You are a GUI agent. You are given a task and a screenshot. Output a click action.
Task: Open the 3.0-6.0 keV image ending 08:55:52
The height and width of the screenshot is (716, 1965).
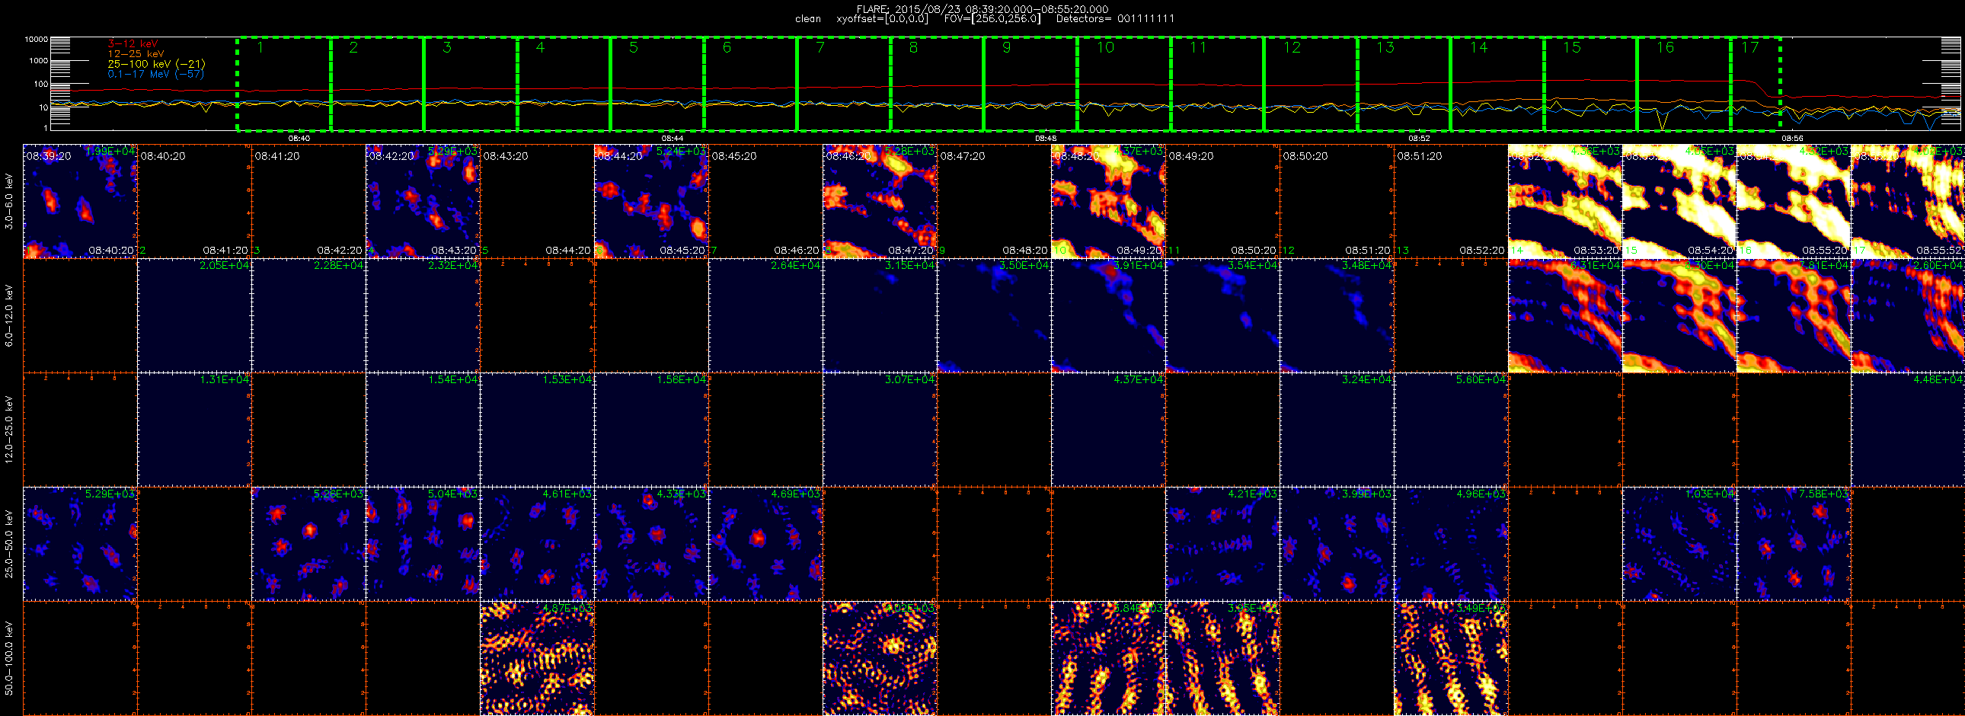point(1908,201)
